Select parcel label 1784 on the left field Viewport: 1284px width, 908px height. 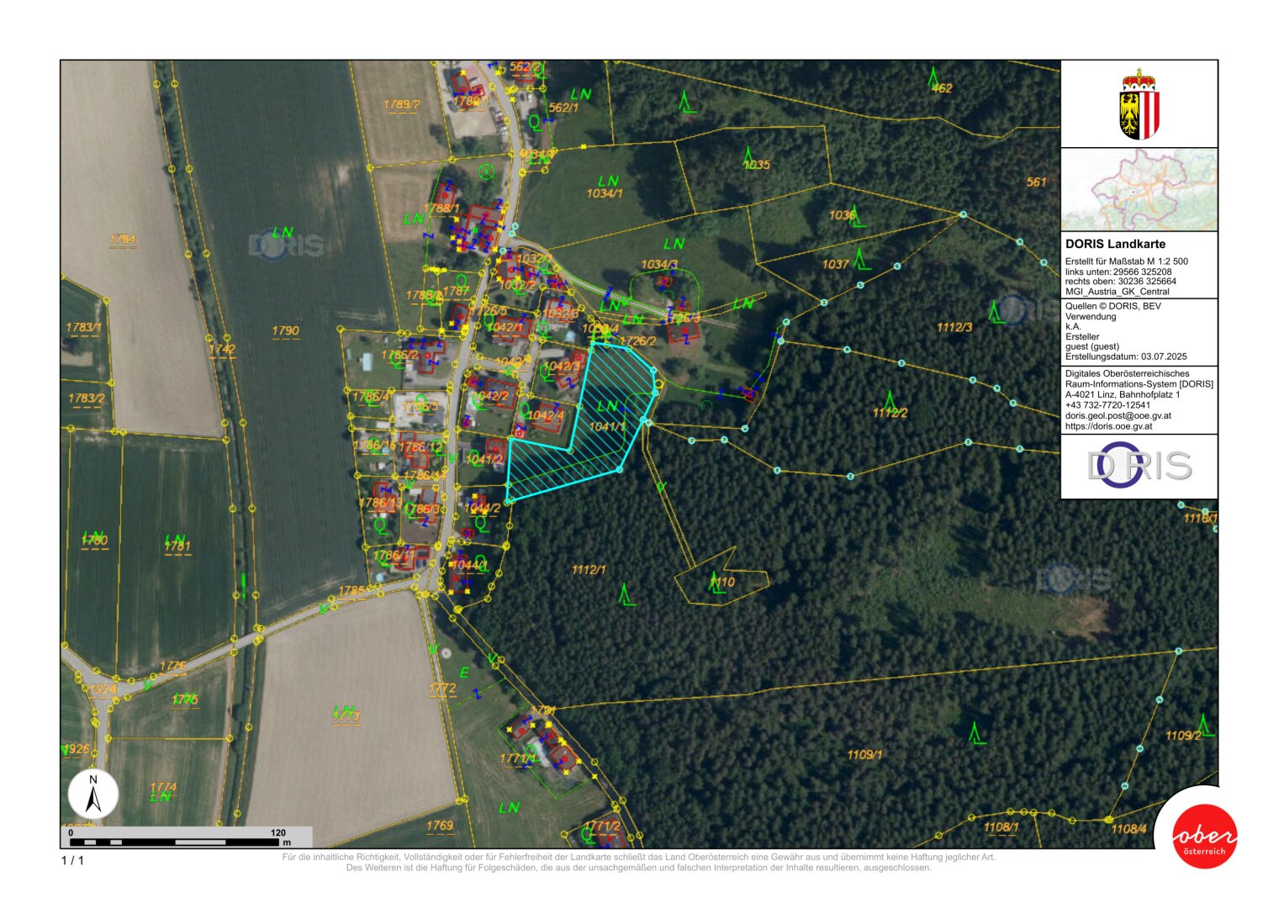click(123, 240)
